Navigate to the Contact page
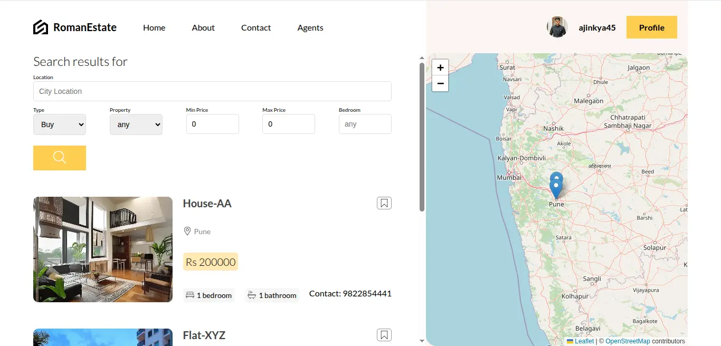This screenshot has width=721, height=346. click(x=256, y=28)
